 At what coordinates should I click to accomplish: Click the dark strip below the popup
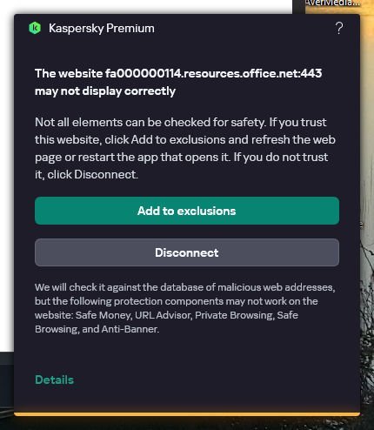click(x=187, y=424)
